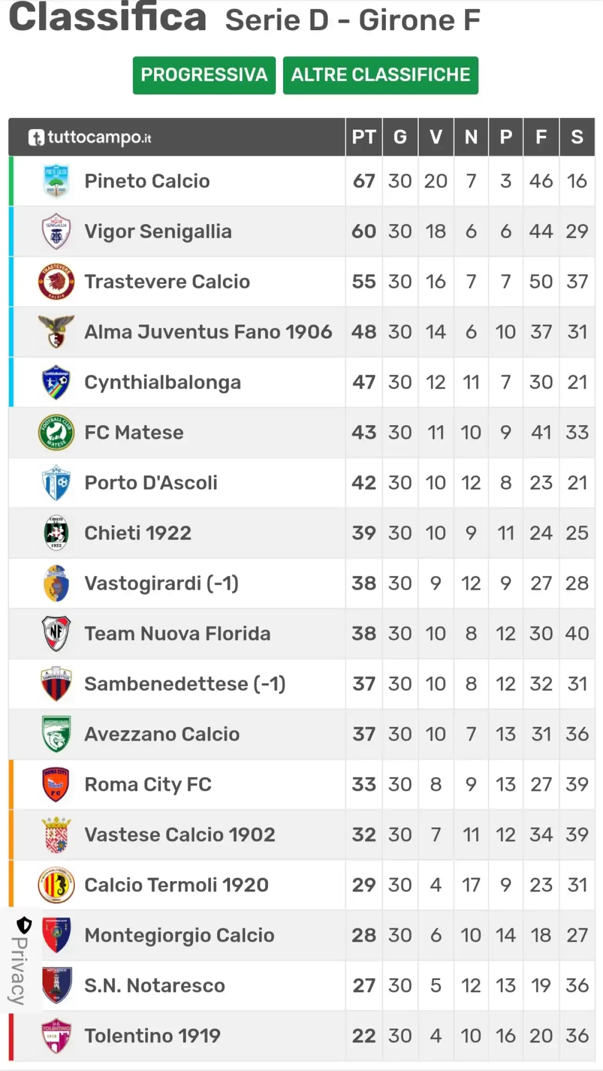Open the Team Nuova Florida NF shield
The image size is (603, 1071).
56,634
